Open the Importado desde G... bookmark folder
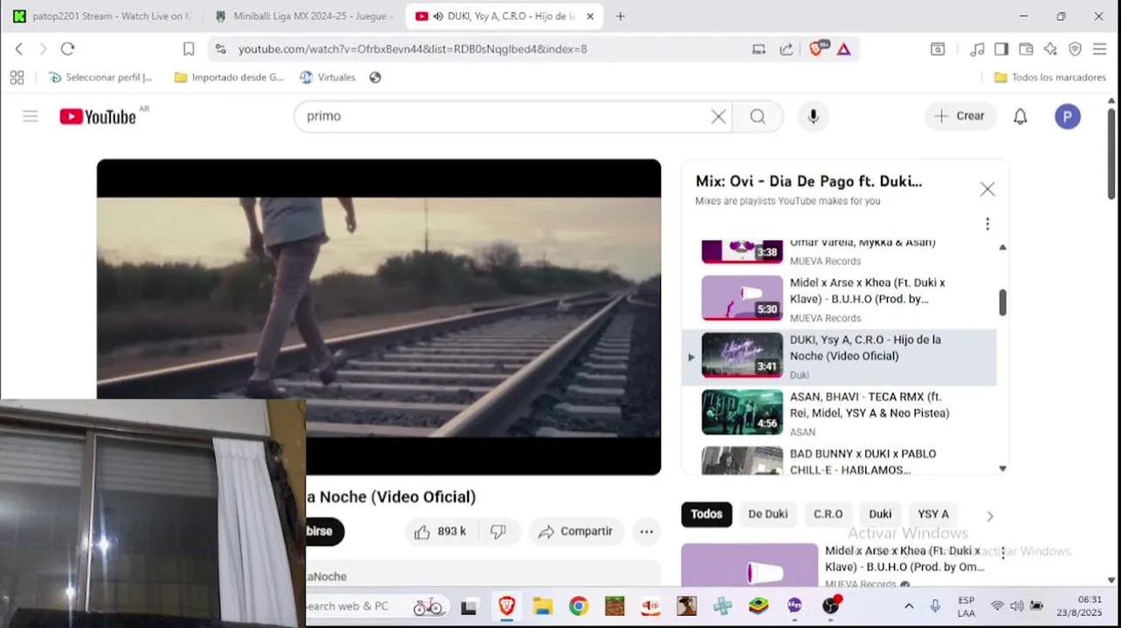The height and width of the screenshot is (628, 1121). [229, 78]
